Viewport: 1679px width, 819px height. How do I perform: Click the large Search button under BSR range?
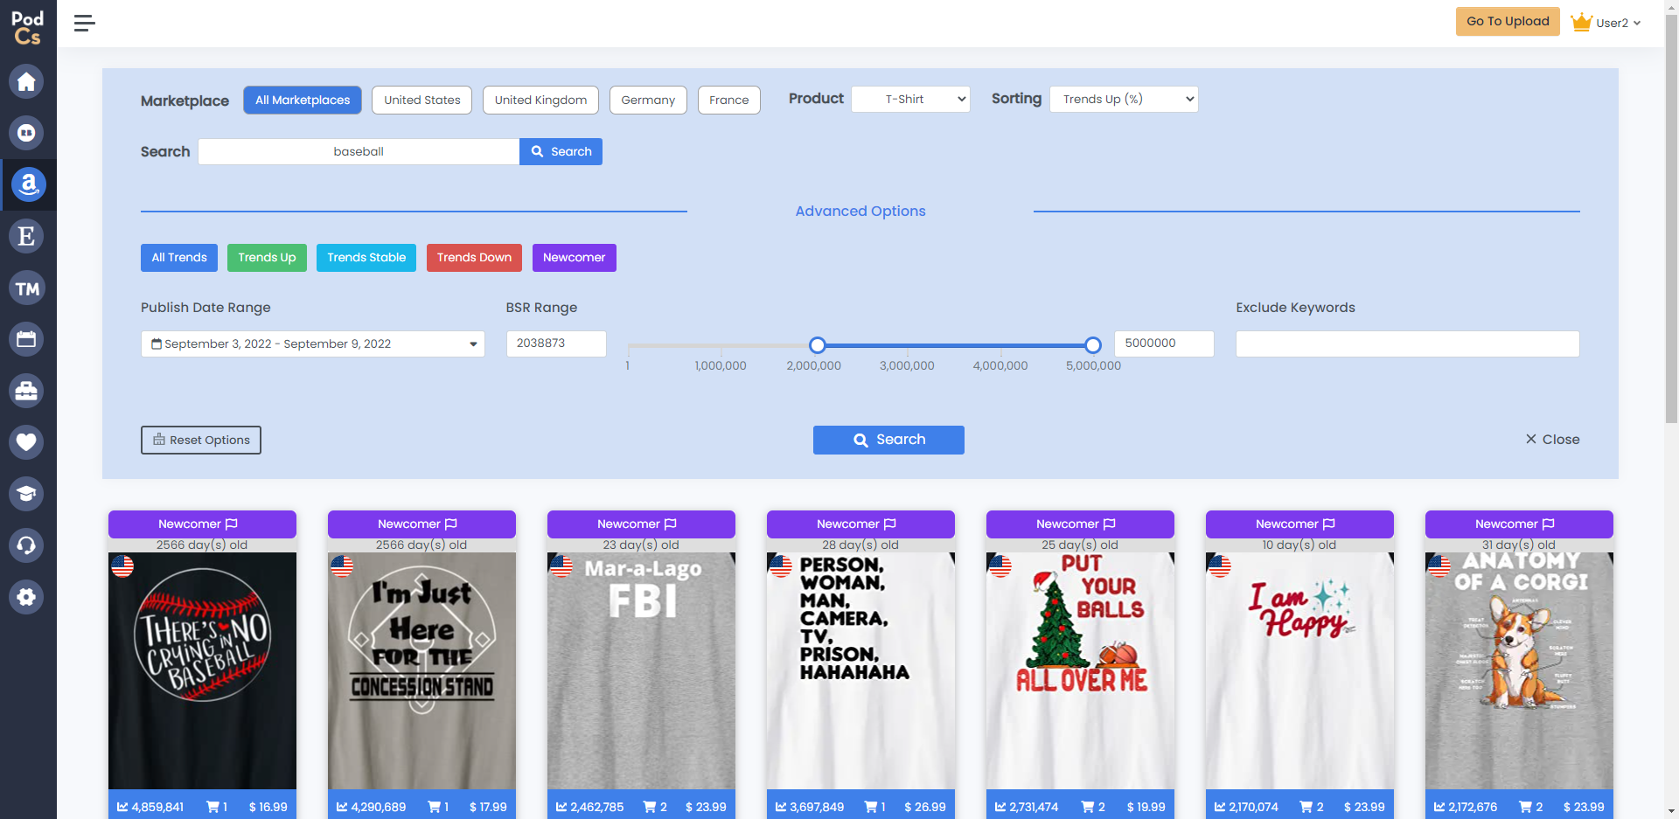(x=888, y=440)
